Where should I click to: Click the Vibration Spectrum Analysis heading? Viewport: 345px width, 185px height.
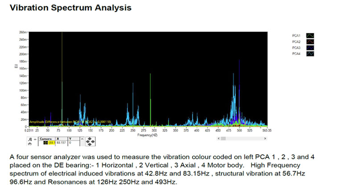(x=70, y=8)
